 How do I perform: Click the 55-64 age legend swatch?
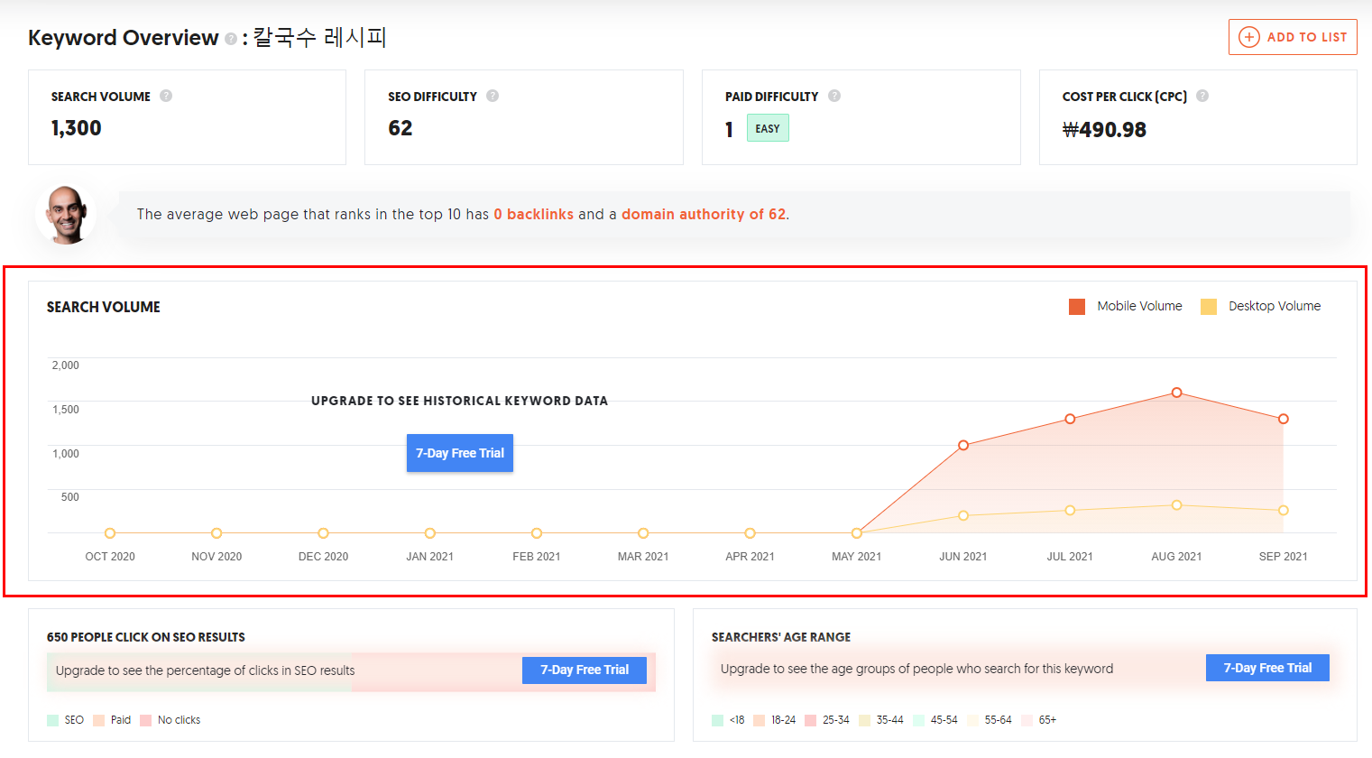coord(972,720)
